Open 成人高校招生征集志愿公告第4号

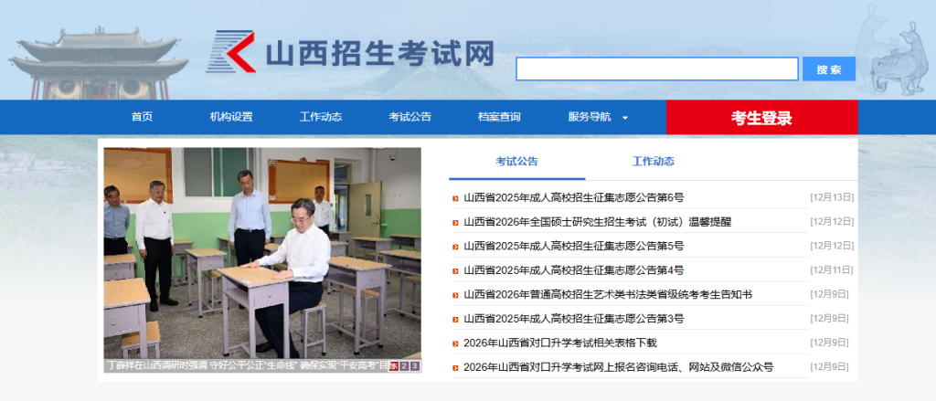tap(574, 270)
